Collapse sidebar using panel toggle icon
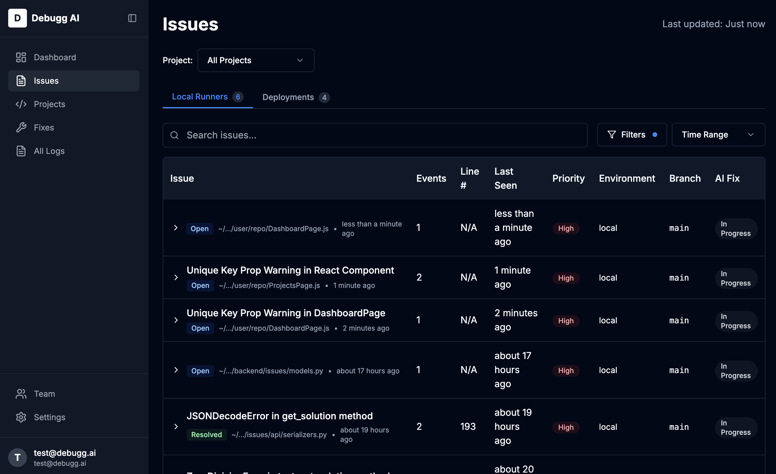 click(x=132, y=18)
